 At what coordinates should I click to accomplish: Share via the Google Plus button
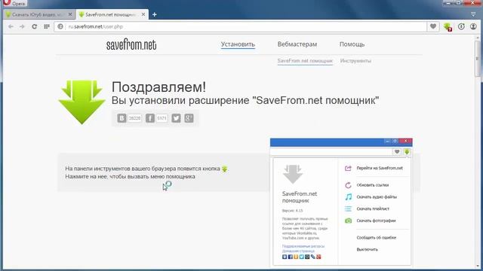[x=189, y=118]
